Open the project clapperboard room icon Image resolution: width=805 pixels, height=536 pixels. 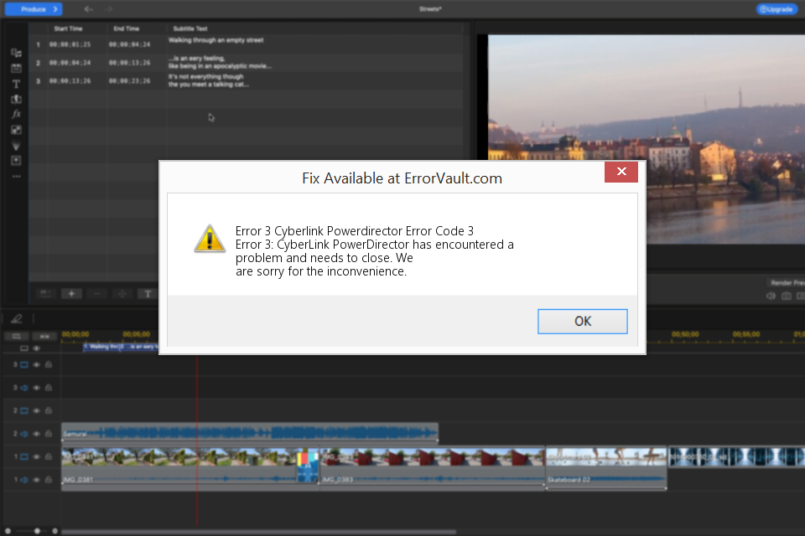[x=17, y=68]
